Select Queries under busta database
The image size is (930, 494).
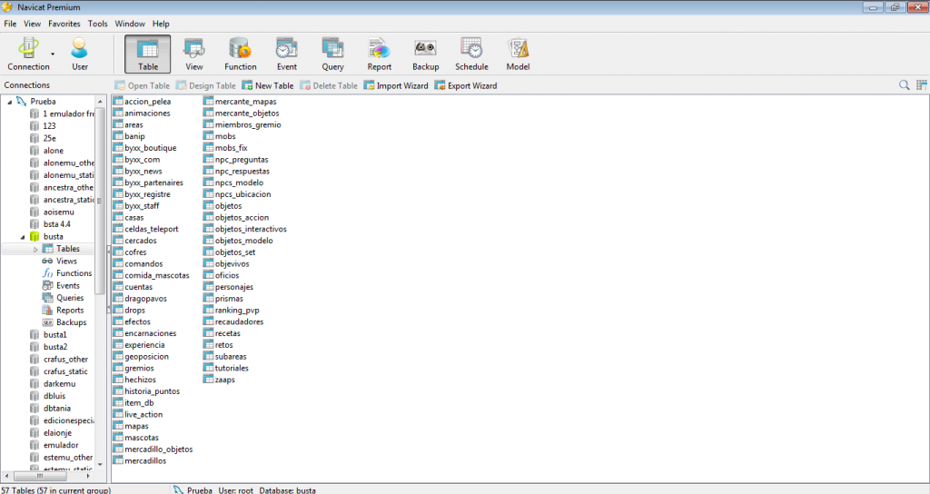coord(63,298)
